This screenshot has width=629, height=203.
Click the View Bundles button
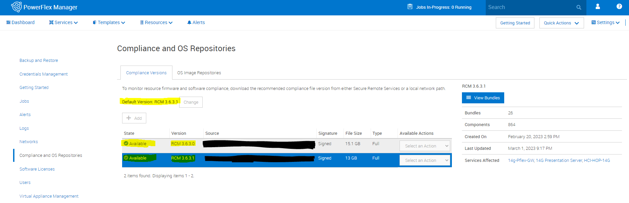pos(483,98)
